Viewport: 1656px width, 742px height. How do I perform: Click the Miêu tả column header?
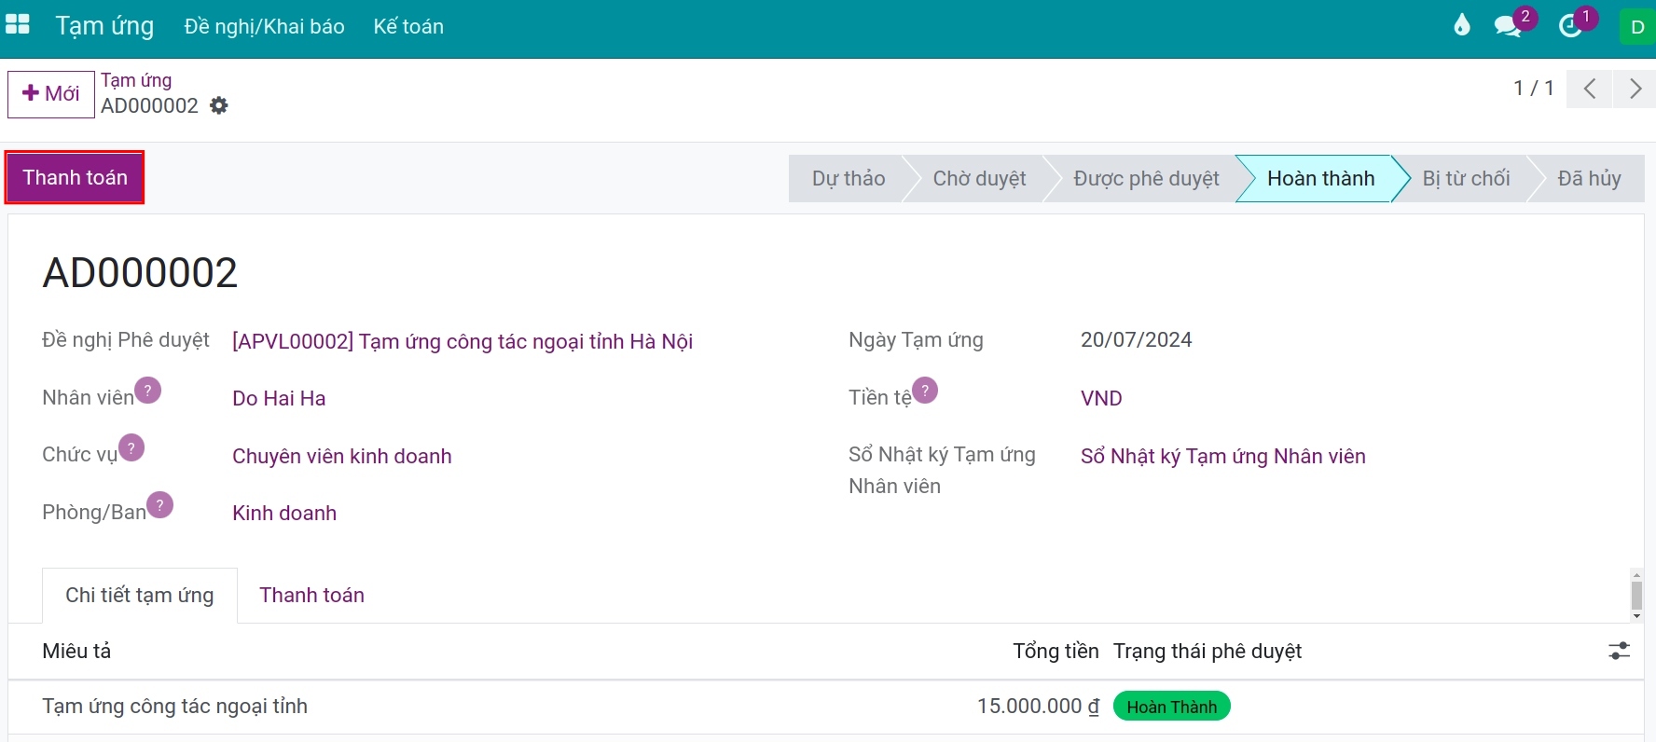pos(76,652)
